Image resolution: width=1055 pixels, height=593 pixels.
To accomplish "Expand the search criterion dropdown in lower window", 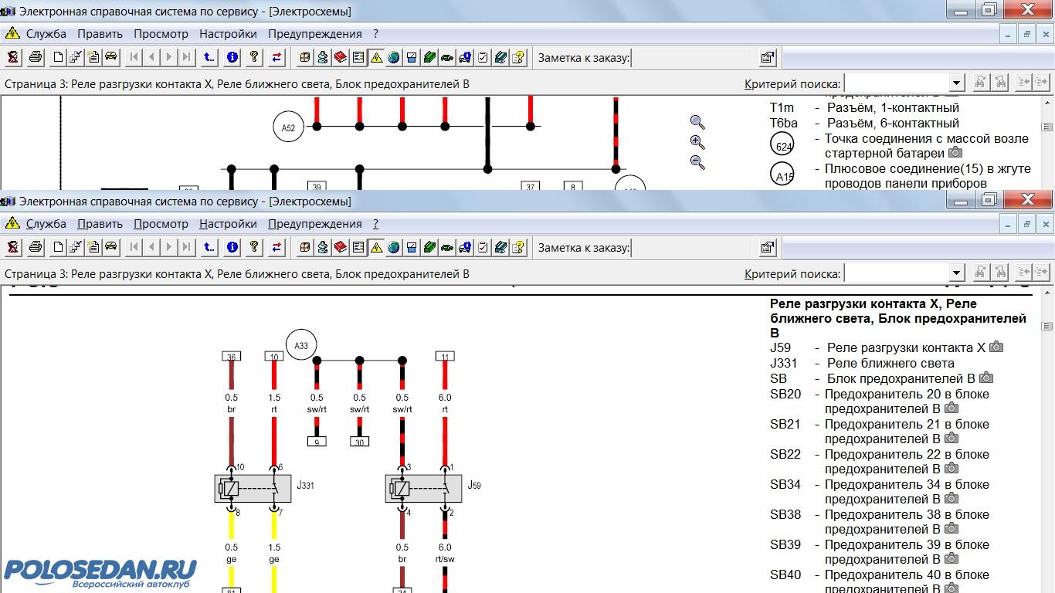I will click(957, 273).
